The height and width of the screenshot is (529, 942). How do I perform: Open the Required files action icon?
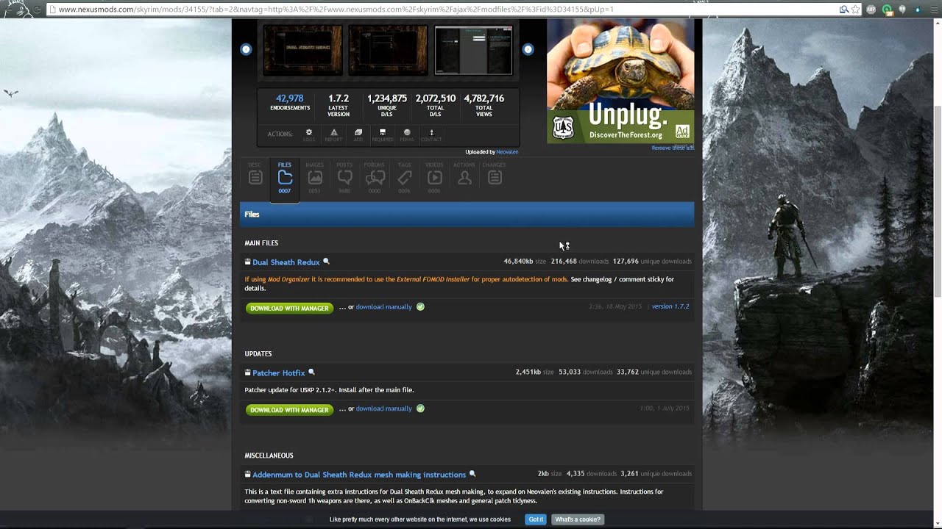point(383,134)
